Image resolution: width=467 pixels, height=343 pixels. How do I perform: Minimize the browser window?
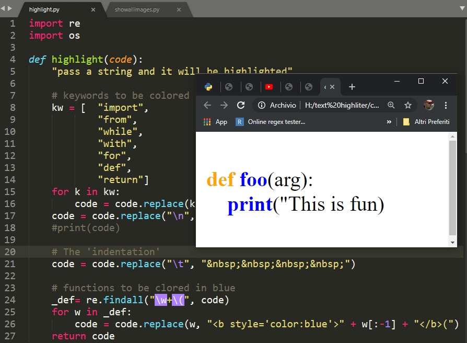pyautogui.click(x=397, y=81)
